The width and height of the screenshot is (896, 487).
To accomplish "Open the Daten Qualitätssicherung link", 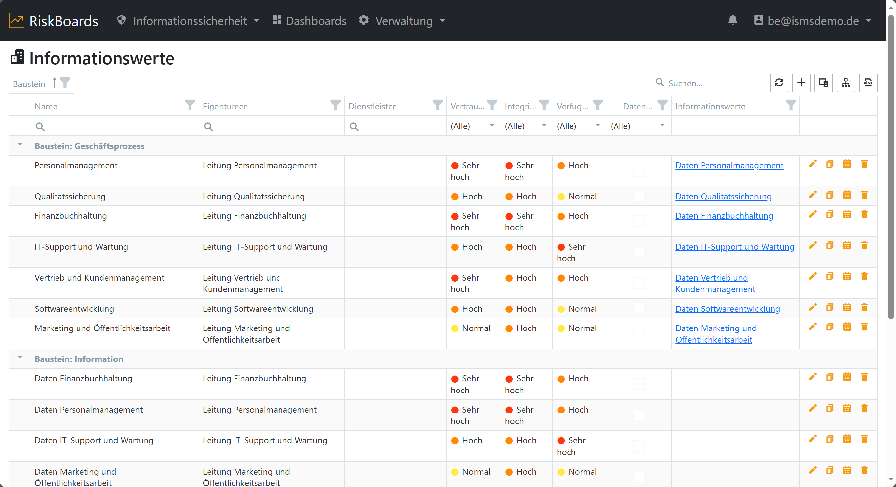I will coord(723,196).
